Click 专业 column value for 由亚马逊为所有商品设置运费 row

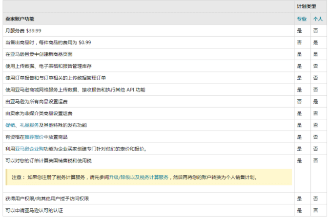pos(299,102)
